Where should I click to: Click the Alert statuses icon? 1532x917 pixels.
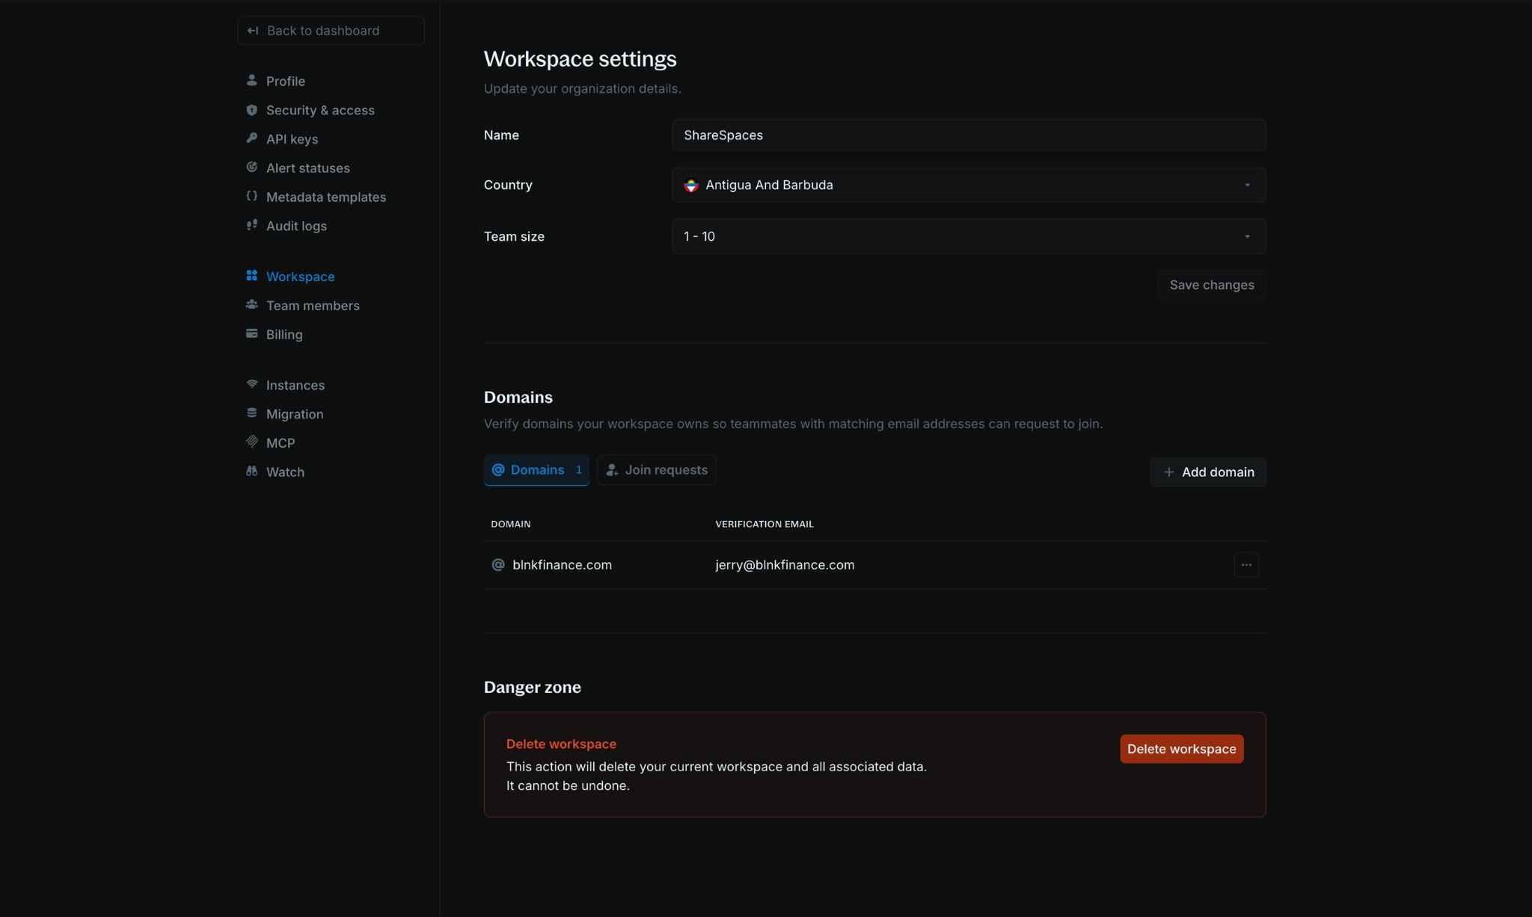pos(252,167)
